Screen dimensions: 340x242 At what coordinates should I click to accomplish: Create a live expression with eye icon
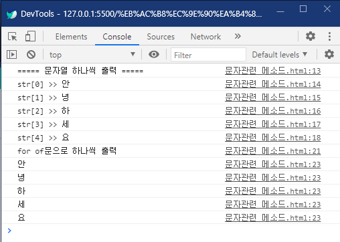click(x=154, y=54)
